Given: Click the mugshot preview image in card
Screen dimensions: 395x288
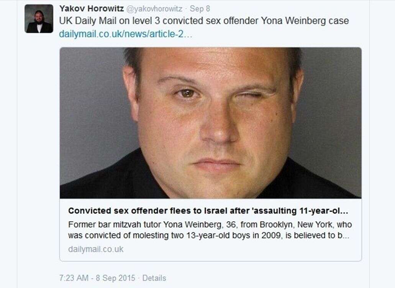Looking at the screenshot, I should [x=210, y=122].
